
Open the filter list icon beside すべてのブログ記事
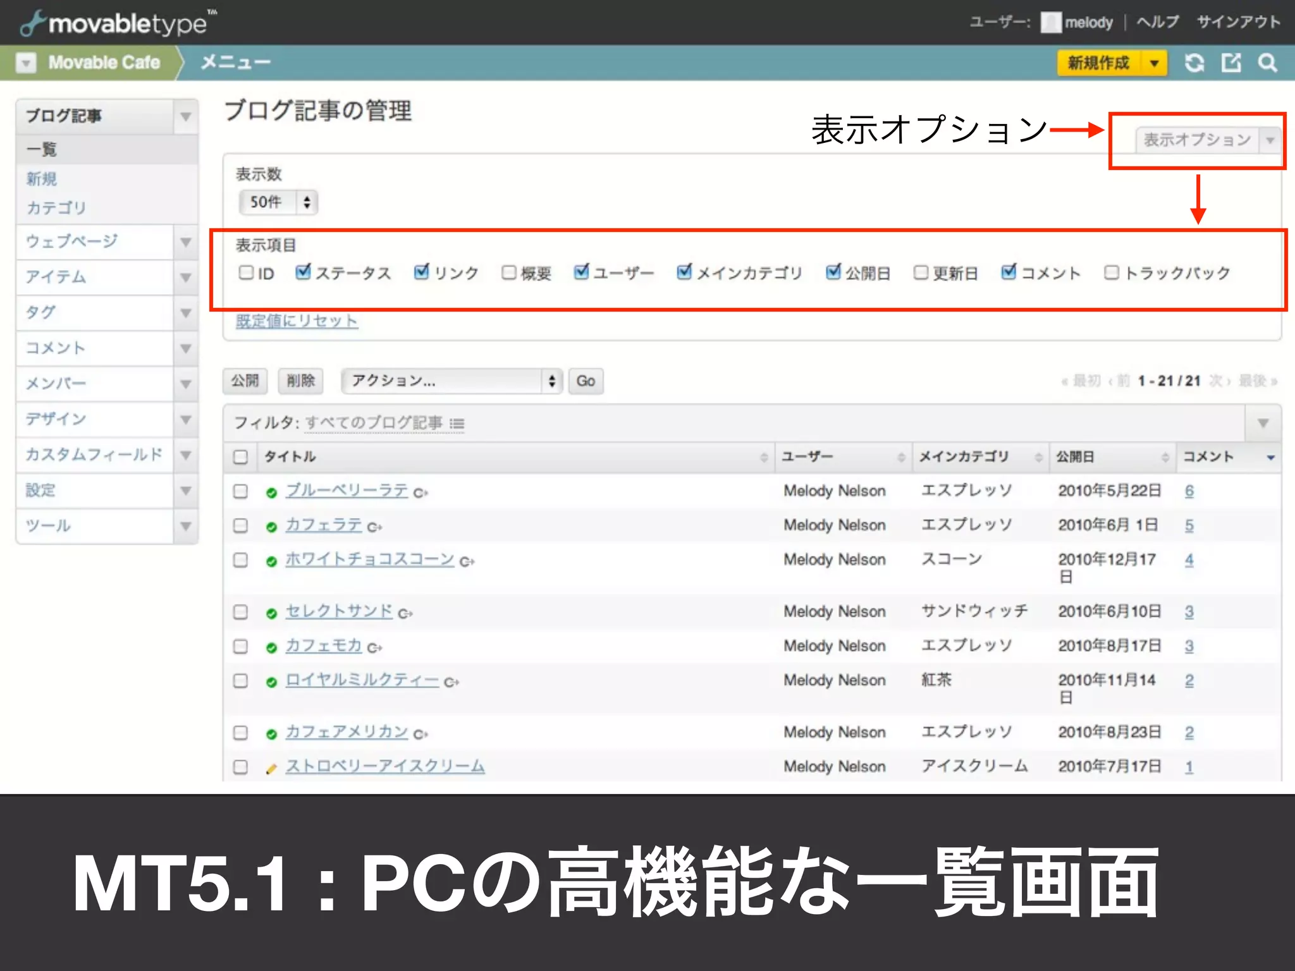coord(457,424)
